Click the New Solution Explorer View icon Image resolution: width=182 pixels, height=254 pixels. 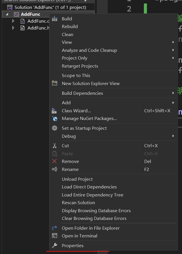point(54,83)
